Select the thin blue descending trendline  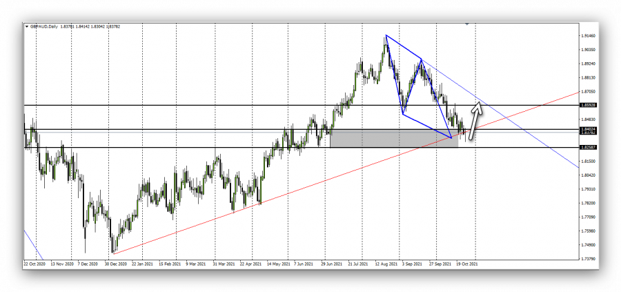(524, 131)
